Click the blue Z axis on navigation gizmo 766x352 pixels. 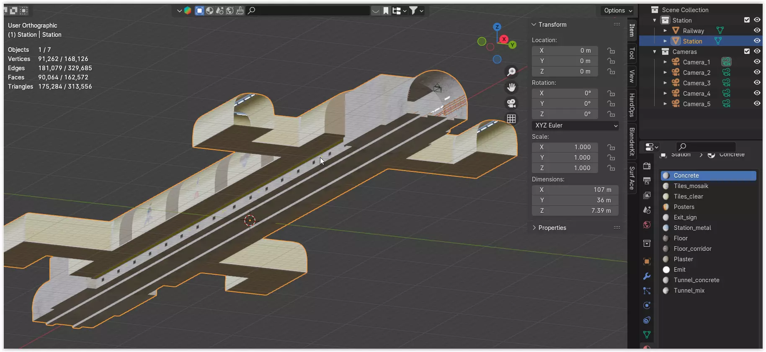[497, 27]
